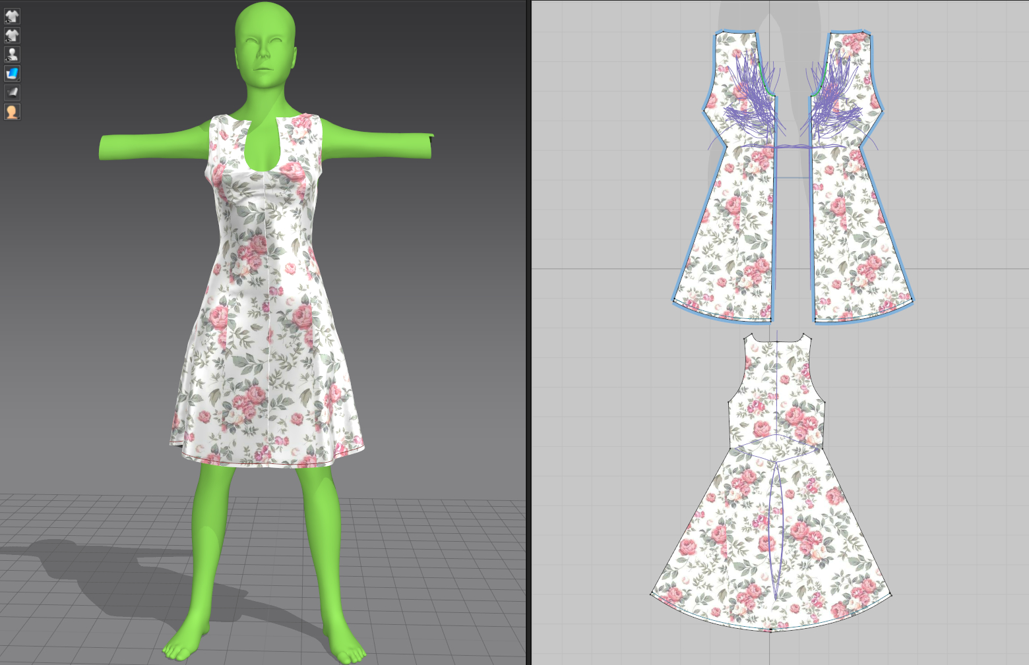This screenshot has width=1029, height=665.
Task: Toggle visibility of the first garment layer
Action: tap(12, 16)
